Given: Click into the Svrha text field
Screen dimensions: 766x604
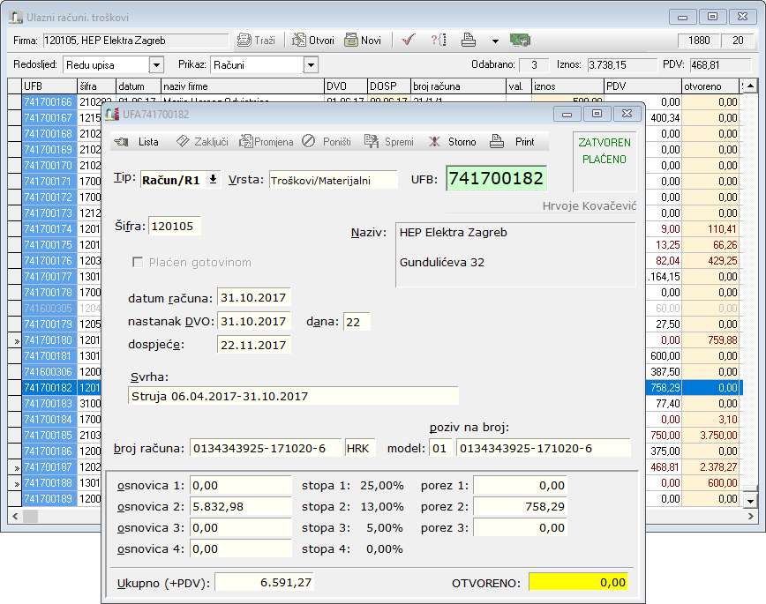Looking at the screenshot, I should pyautogui.click(x=292, y=396).
